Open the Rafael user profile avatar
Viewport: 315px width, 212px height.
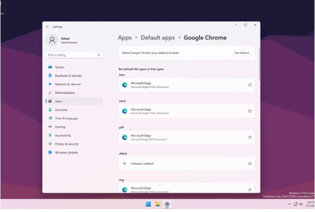click(52, 40)
